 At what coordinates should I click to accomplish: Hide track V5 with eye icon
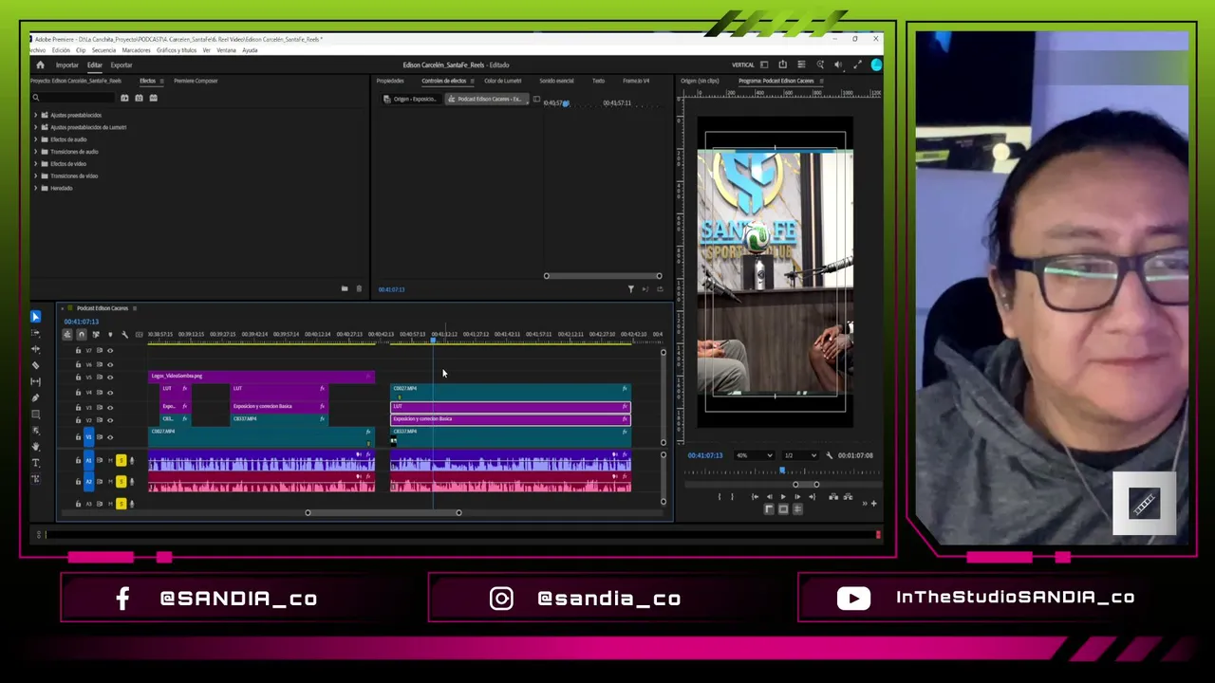pos(110,377)
